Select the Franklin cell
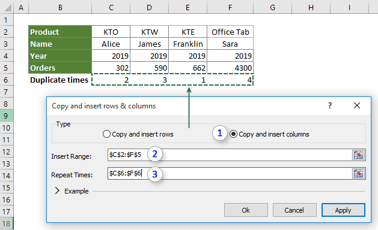Viewport: 378px width, 230px height. 187,44
